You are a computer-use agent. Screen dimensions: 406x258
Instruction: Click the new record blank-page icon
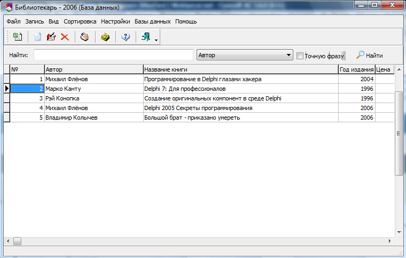click(38, 37)
